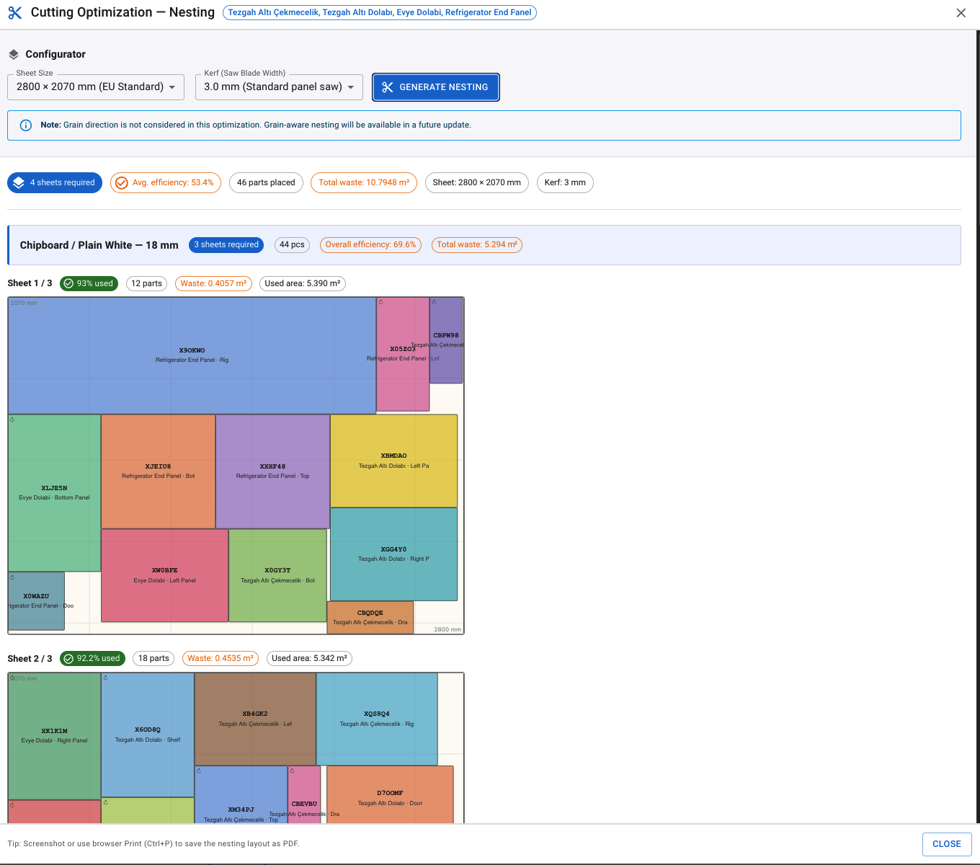This screenshot has width=980, height=865.
Task: Click the info icon in the grain direction note
Action: click(26, 125)
